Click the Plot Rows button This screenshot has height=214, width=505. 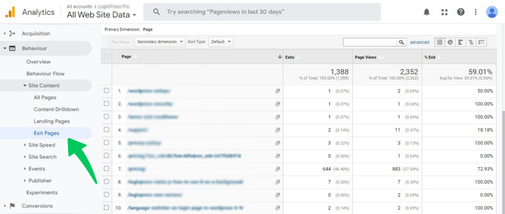(120, 42)
